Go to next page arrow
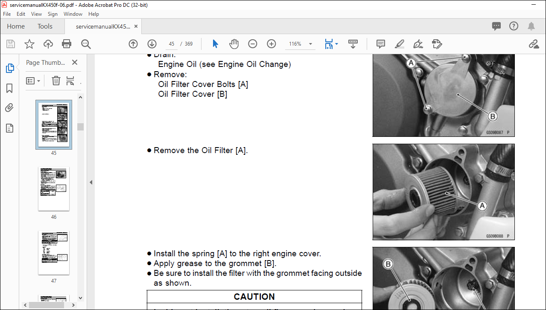Screen dimensions: 546x310 point(152,44)
